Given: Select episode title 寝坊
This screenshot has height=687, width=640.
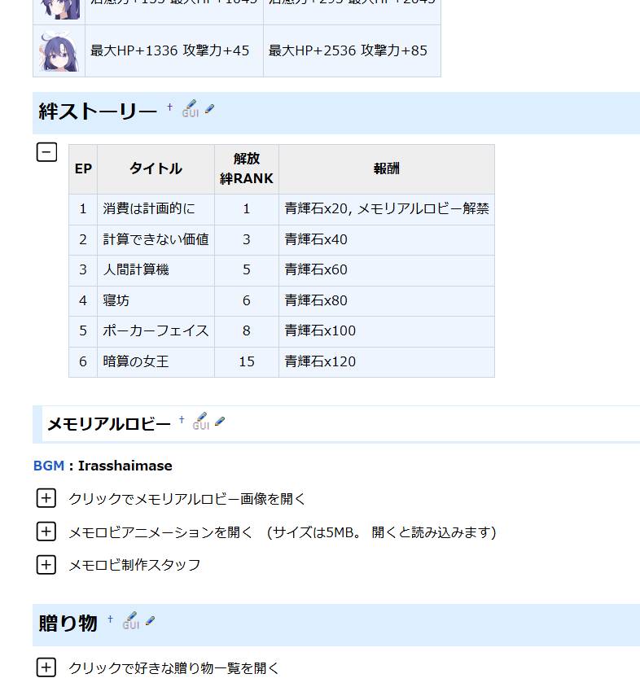Looking at the screenshot, I should click(116, 300).
